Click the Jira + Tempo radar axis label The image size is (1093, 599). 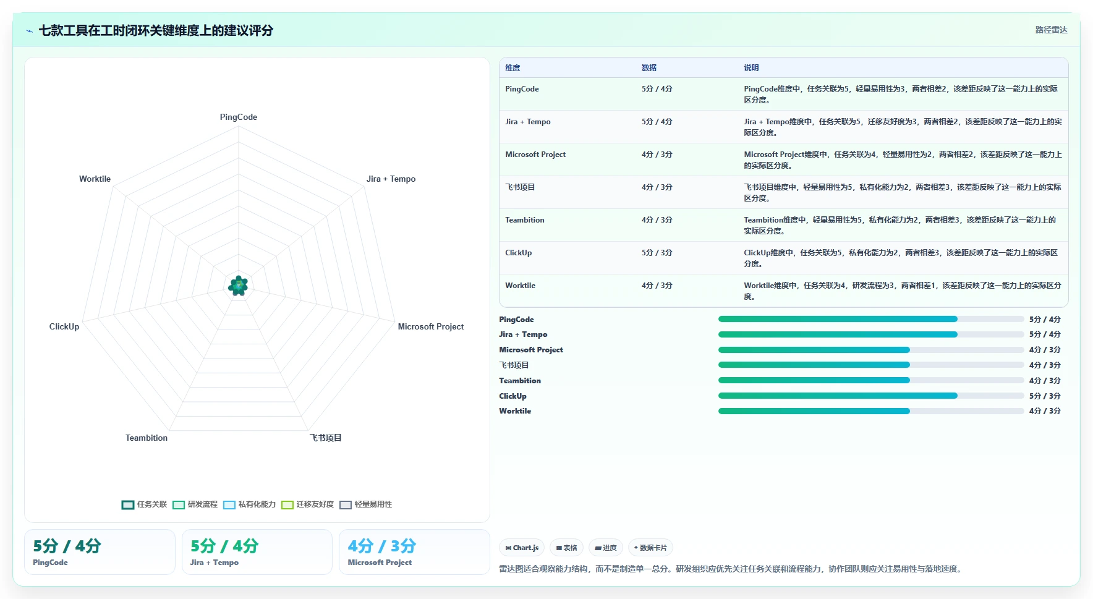(x=391, y=179)
